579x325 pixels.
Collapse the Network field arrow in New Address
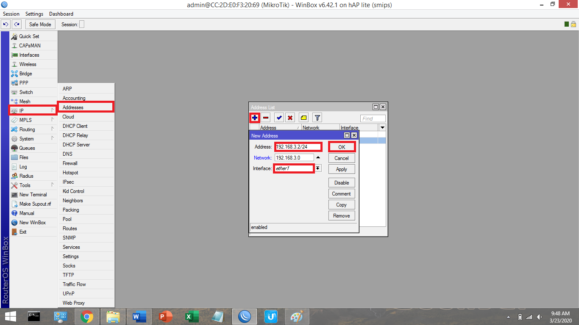(318, 157)
